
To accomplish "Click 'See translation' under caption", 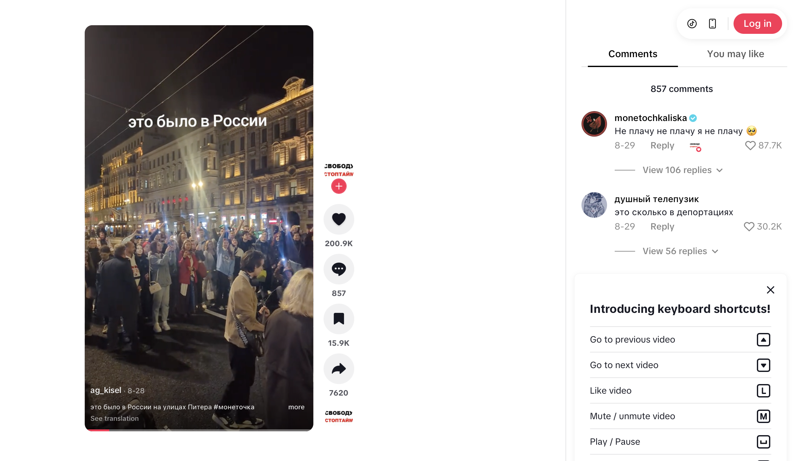I will tap(114, 419).
